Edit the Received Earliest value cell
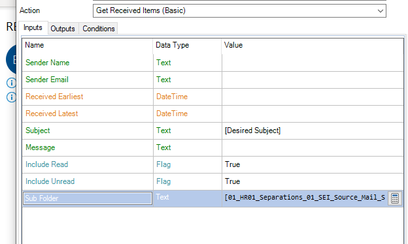 [x=313, y=97]
